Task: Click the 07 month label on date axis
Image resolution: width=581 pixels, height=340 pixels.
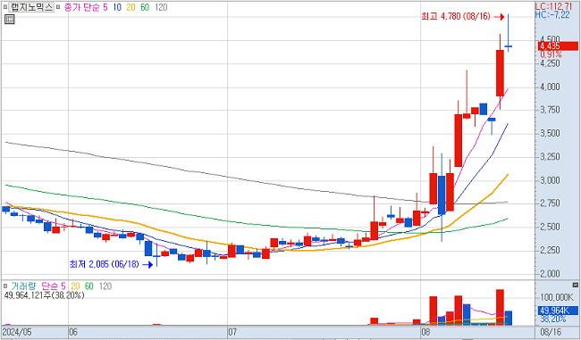Action: click(232, 331)
